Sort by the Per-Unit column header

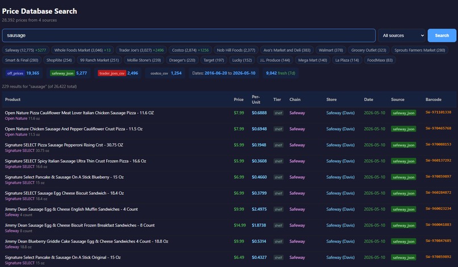(x=256, y=99)
